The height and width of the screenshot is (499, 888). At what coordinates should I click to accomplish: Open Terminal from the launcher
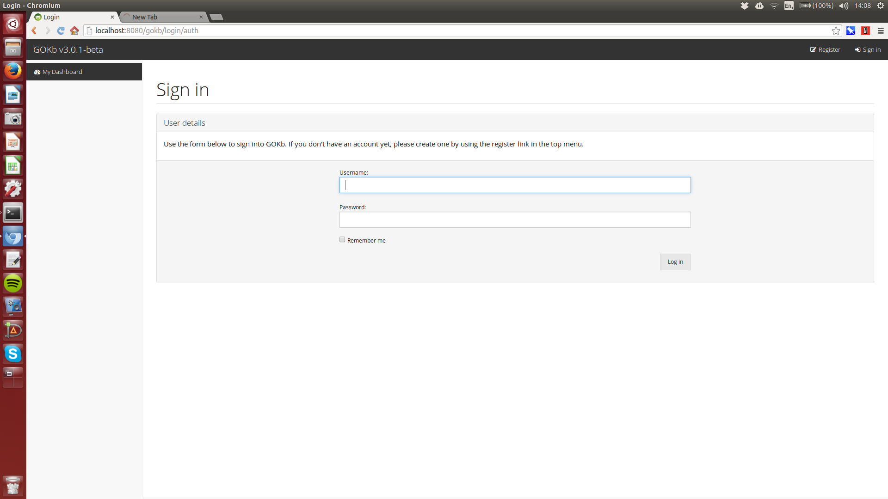pyautogui.click(x=13, y=213)
